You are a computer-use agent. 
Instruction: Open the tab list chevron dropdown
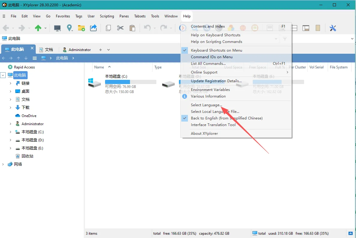[x=109, y=50]
